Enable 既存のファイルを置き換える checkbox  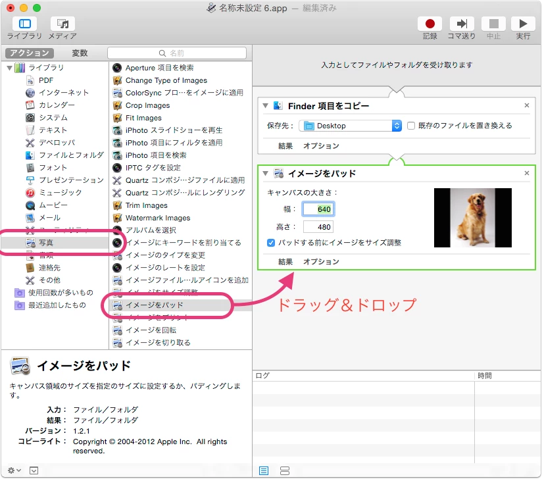pyautogui.click(x=411, y=126)
